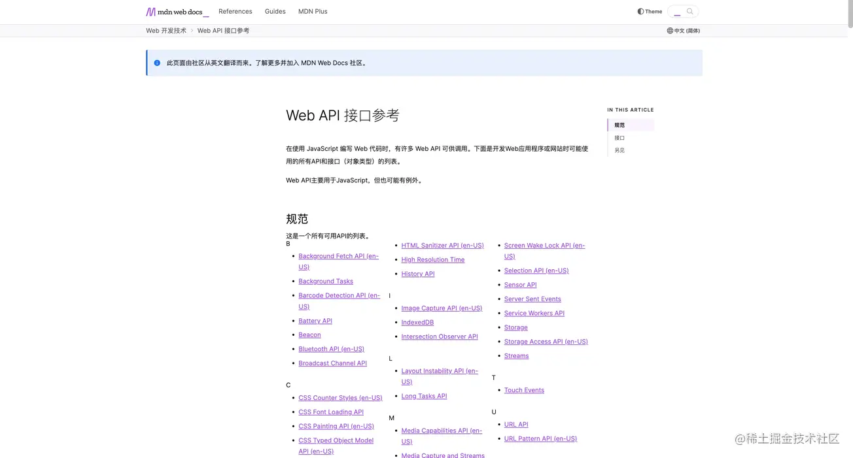853x458 pixels.
Task: Click the search magnifier icon
Action: (x=689, y=12)
